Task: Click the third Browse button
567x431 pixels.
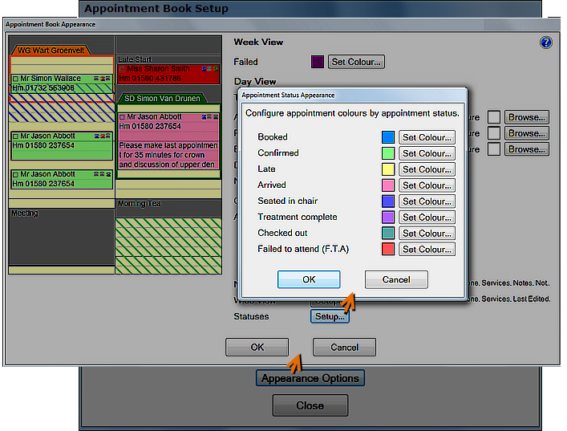Action: click(527, 149)
